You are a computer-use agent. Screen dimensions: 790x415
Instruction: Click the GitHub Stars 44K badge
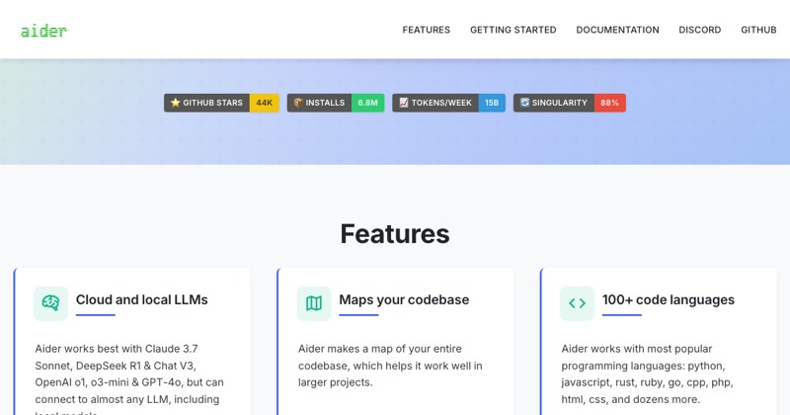tap(221, 103)
